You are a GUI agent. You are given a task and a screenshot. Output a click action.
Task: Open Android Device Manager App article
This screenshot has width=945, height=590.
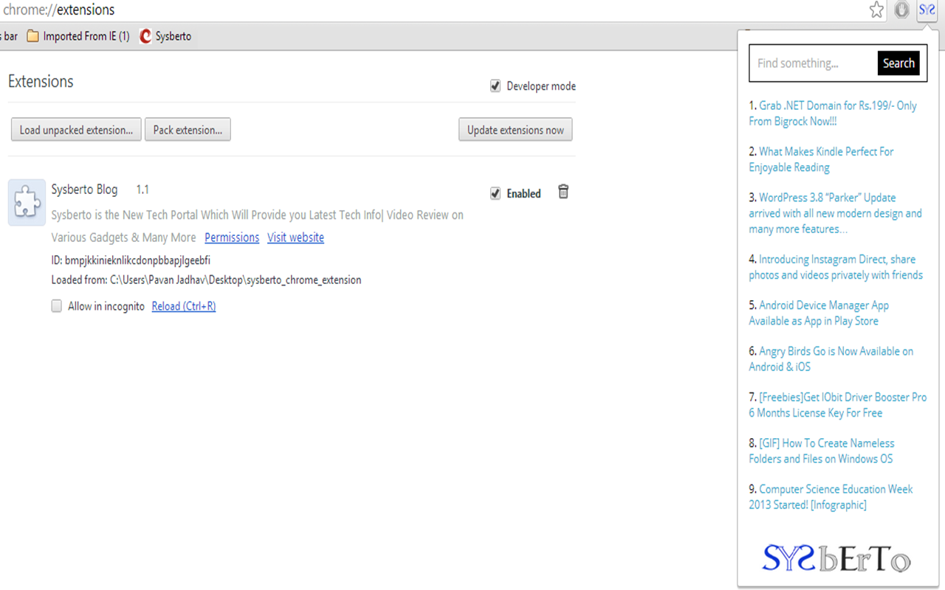point(819,313)
